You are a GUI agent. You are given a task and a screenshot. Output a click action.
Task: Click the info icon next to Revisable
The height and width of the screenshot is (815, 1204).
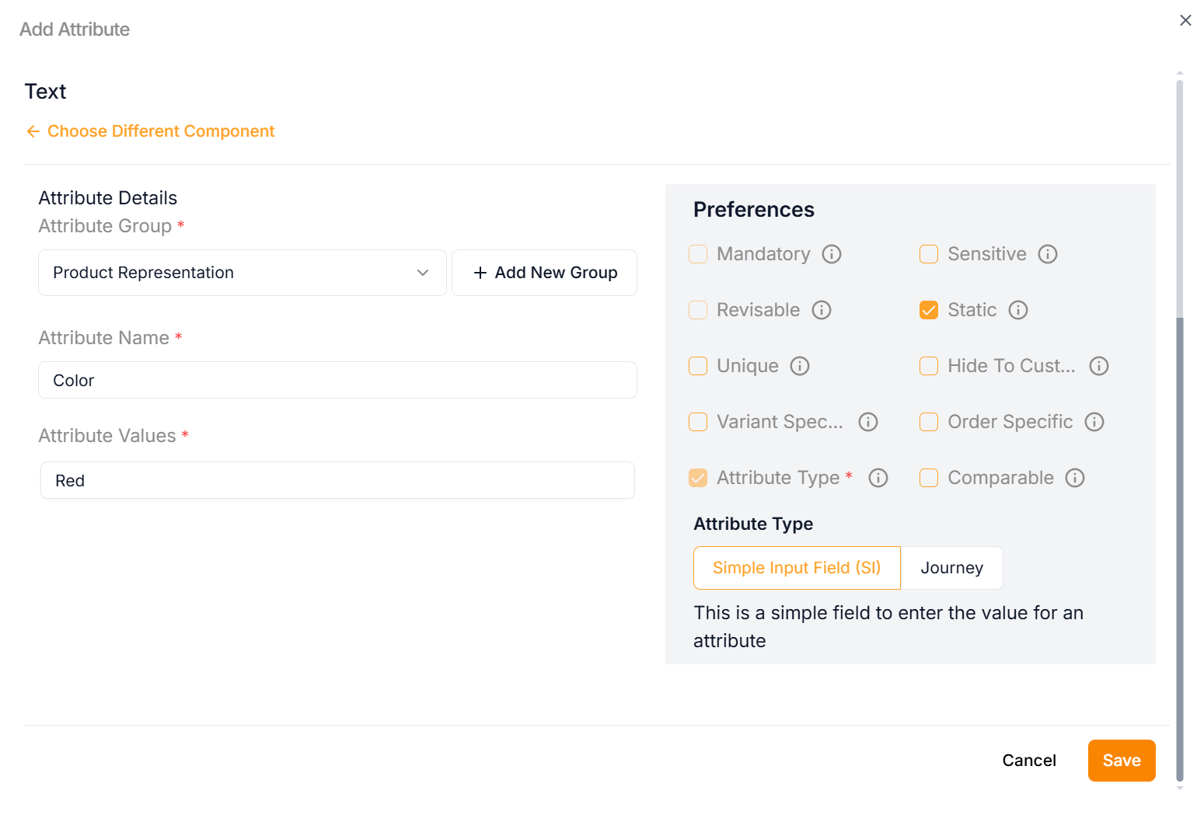click(x=822, y=310)
